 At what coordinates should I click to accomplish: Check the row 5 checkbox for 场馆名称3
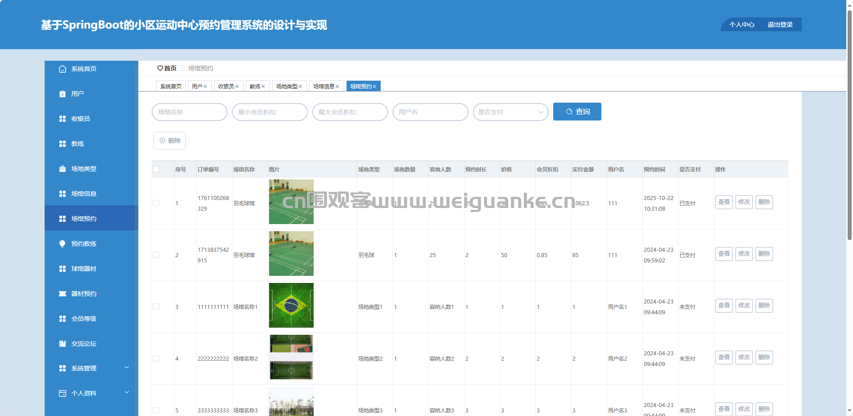(156, 410)
